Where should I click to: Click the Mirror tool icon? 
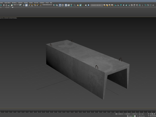pyautogui.click(x=54, y=5)
